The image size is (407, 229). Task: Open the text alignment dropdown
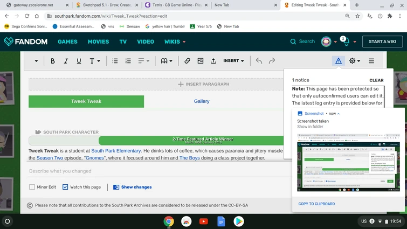pyautogui.click(x=144, y=61)
